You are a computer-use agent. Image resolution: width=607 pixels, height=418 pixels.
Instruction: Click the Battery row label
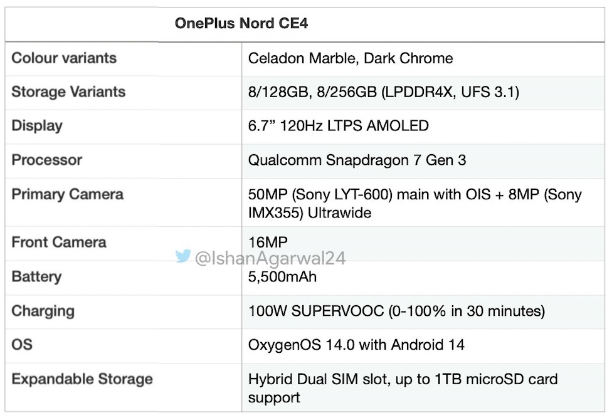(36, 277)
